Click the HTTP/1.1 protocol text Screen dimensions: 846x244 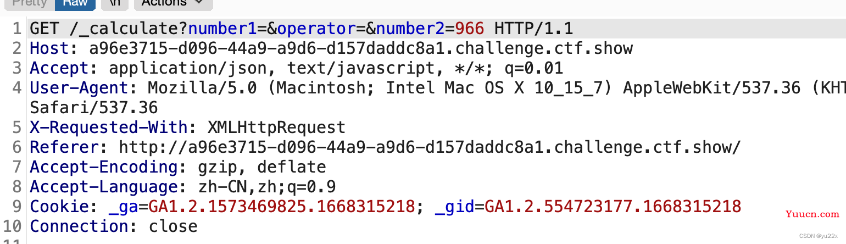(534, 29)
